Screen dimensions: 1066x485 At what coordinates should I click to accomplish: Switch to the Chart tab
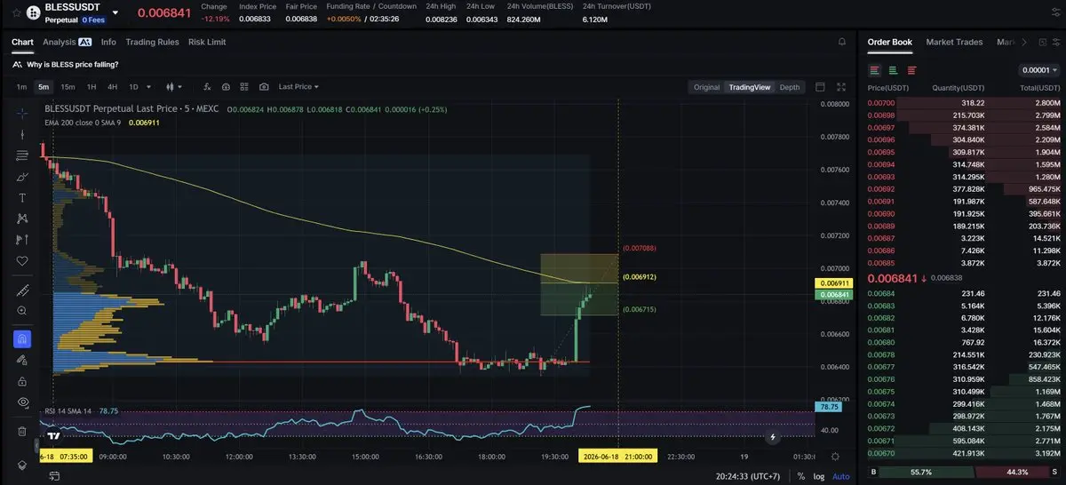pyautogui.click(x=22, y=42)
